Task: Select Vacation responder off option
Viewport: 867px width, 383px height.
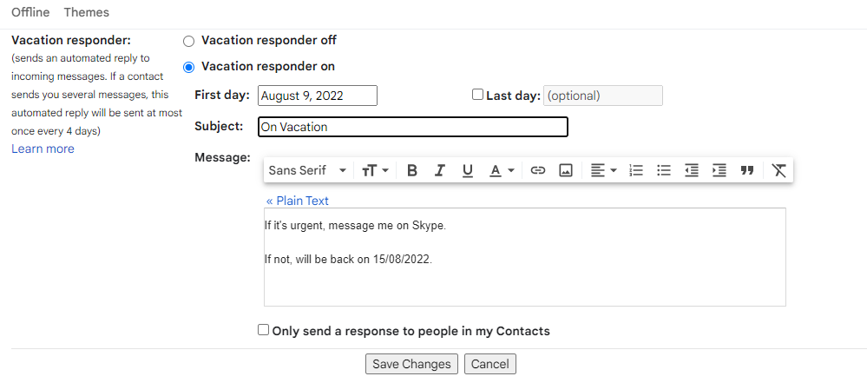Action: pyautogui.click(x=189, y=41)
